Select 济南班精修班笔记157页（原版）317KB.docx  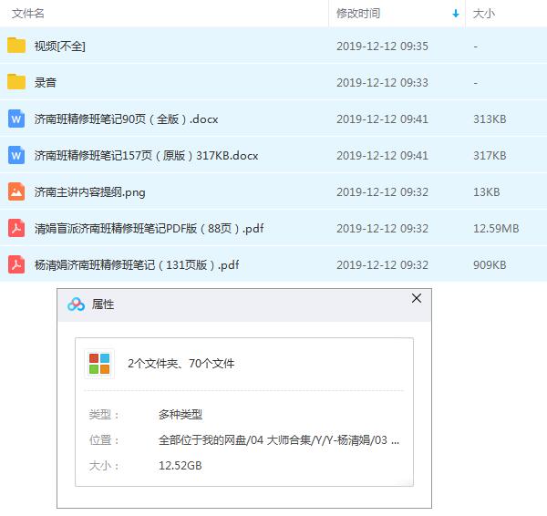[146, 156]
